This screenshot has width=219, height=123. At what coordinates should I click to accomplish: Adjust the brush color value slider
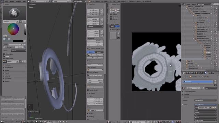coord(25,29)
